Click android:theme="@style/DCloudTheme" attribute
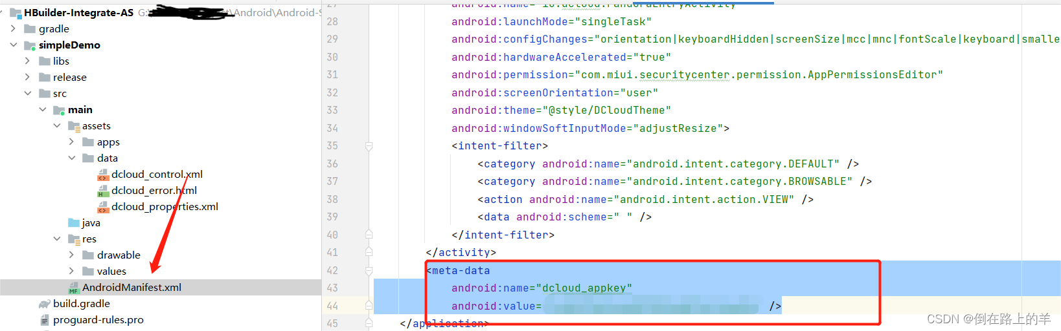Screen dimensions: 1061x331 (x=561, y=110)
